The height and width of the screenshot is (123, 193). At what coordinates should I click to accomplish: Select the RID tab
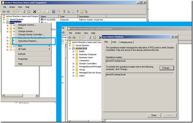(106, 42)
